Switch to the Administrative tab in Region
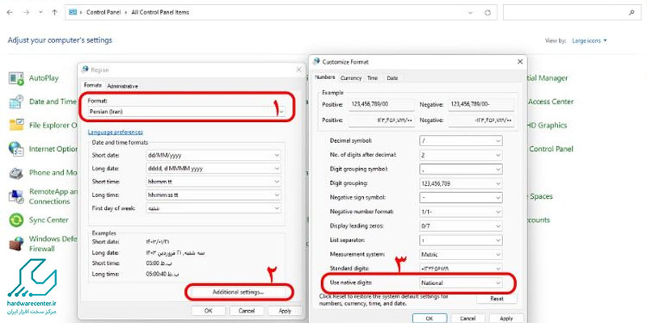This screenshot has width=647, height=323. tap(122, 86)
